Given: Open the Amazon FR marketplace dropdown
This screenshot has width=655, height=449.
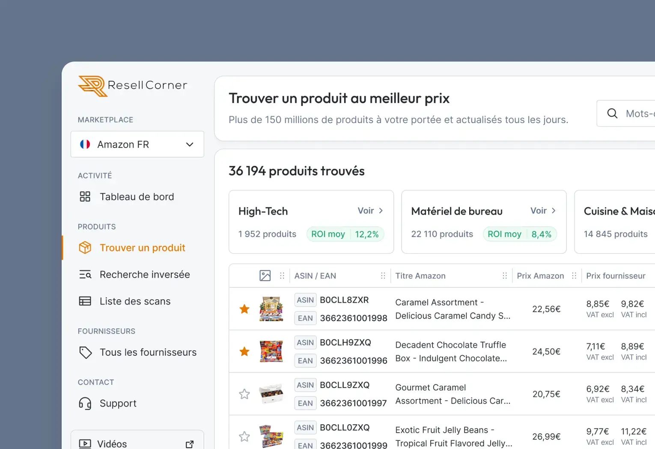Looking at the screenshot, I should pyautogui.click(x=137, y=145).
